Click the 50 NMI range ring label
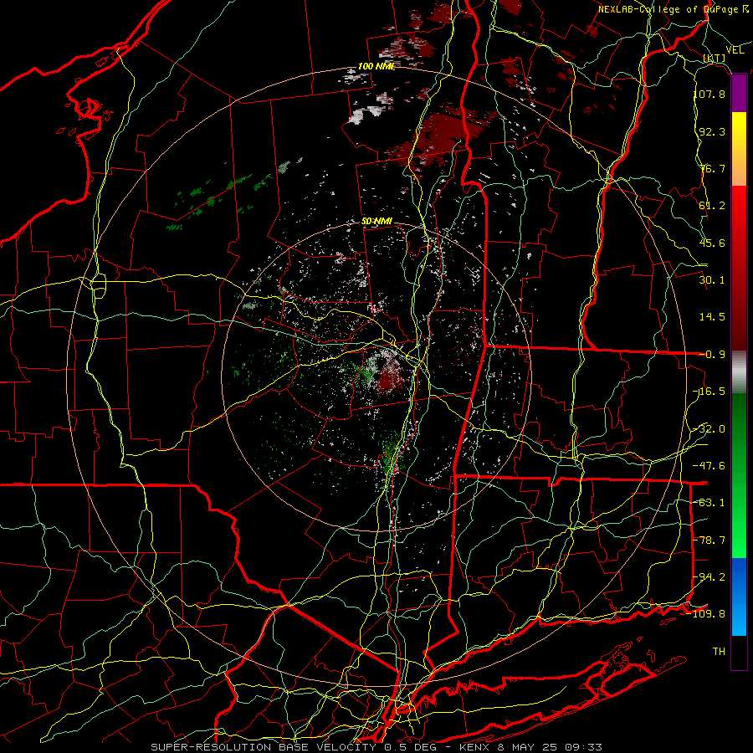The width and height of the screenshot is (753, 753). pos(376,222)
